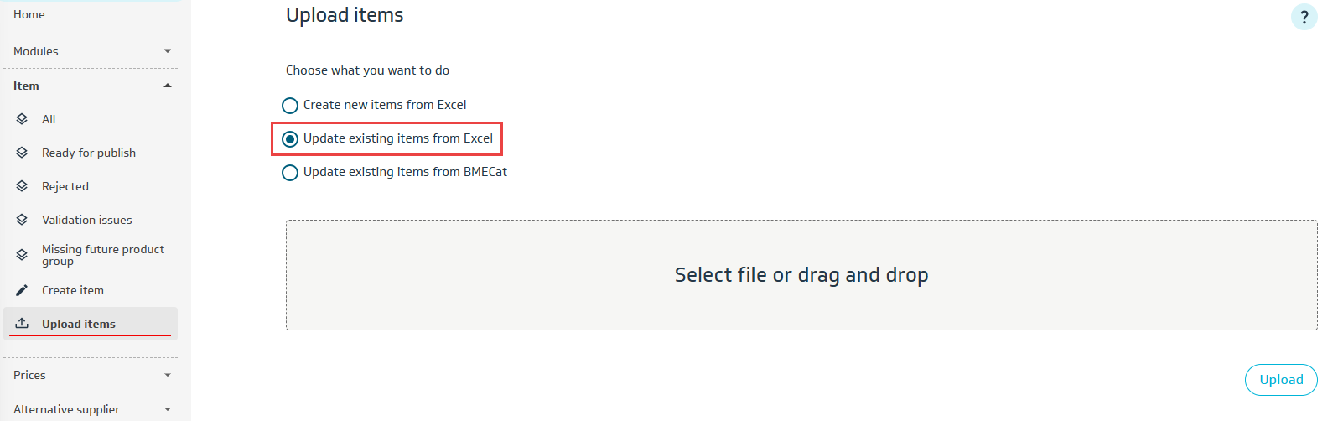Open help via the question mark icon
Viewport: 1338px width, 421px height.
(x=1303, y=17)
